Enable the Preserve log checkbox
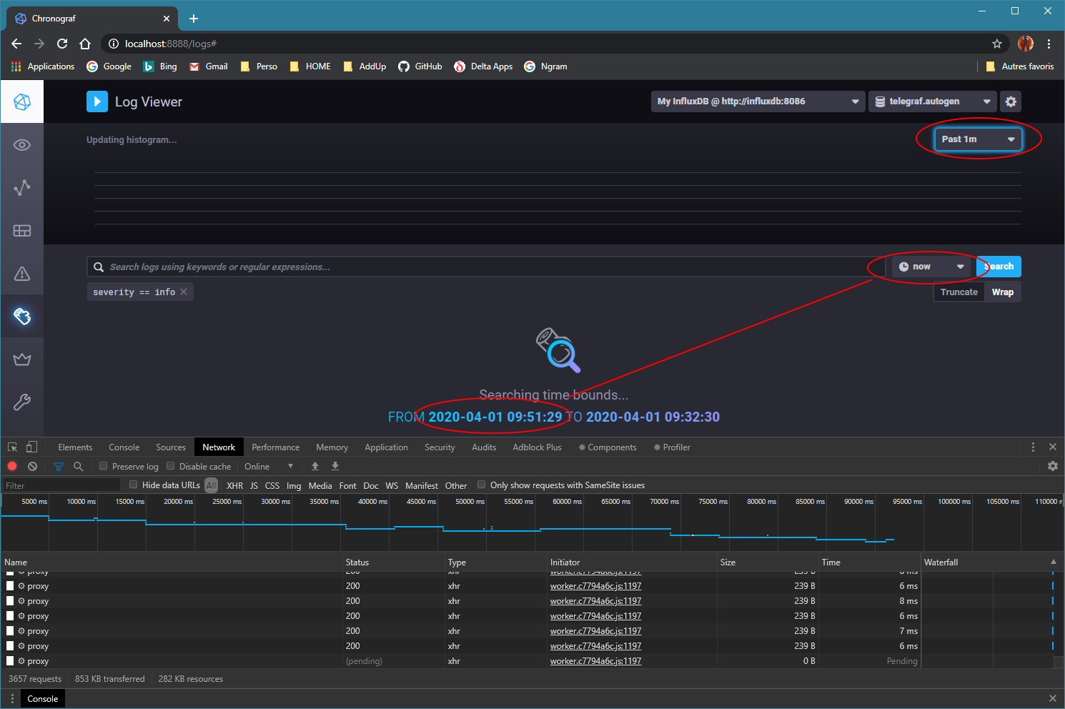This screenshot has height=709, width=1065. (x=103, y=465)
